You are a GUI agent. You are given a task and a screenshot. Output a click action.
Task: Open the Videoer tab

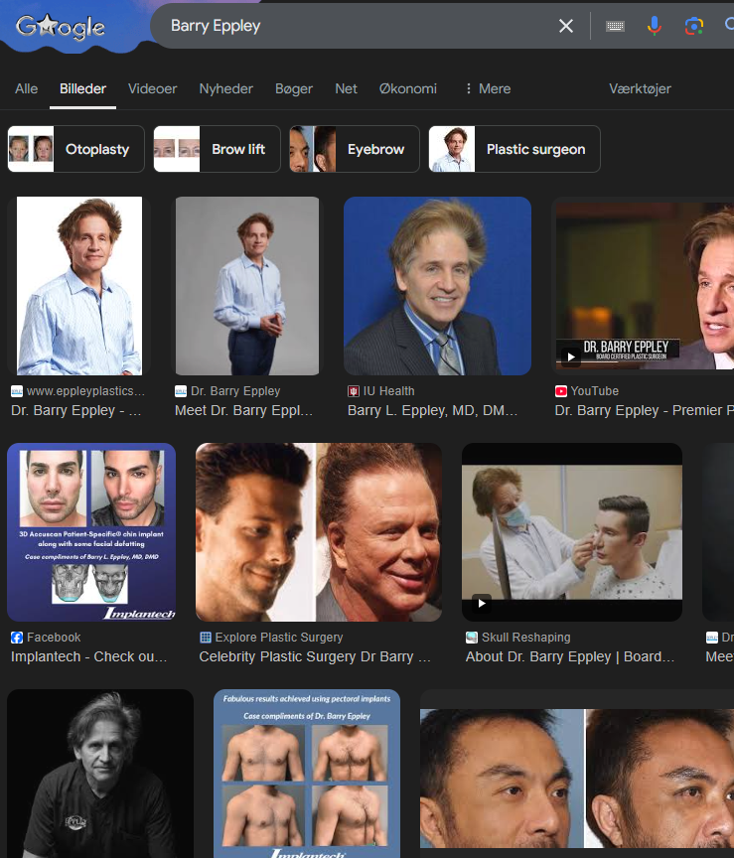point(152,88)
